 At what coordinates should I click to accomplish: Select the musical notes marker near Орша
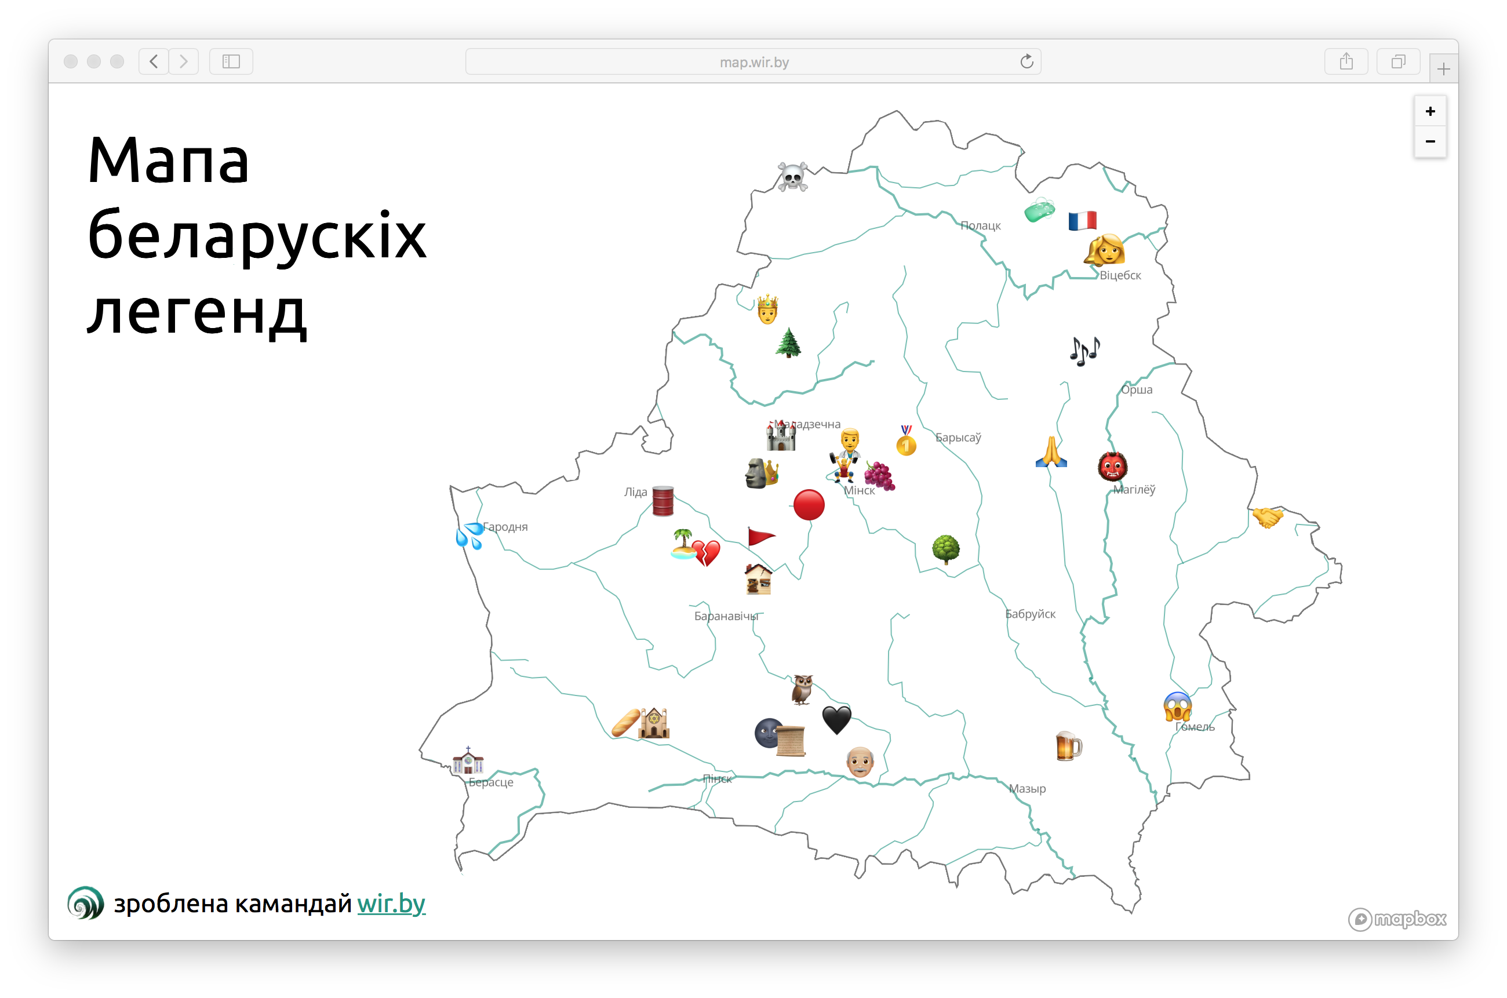1084,351
